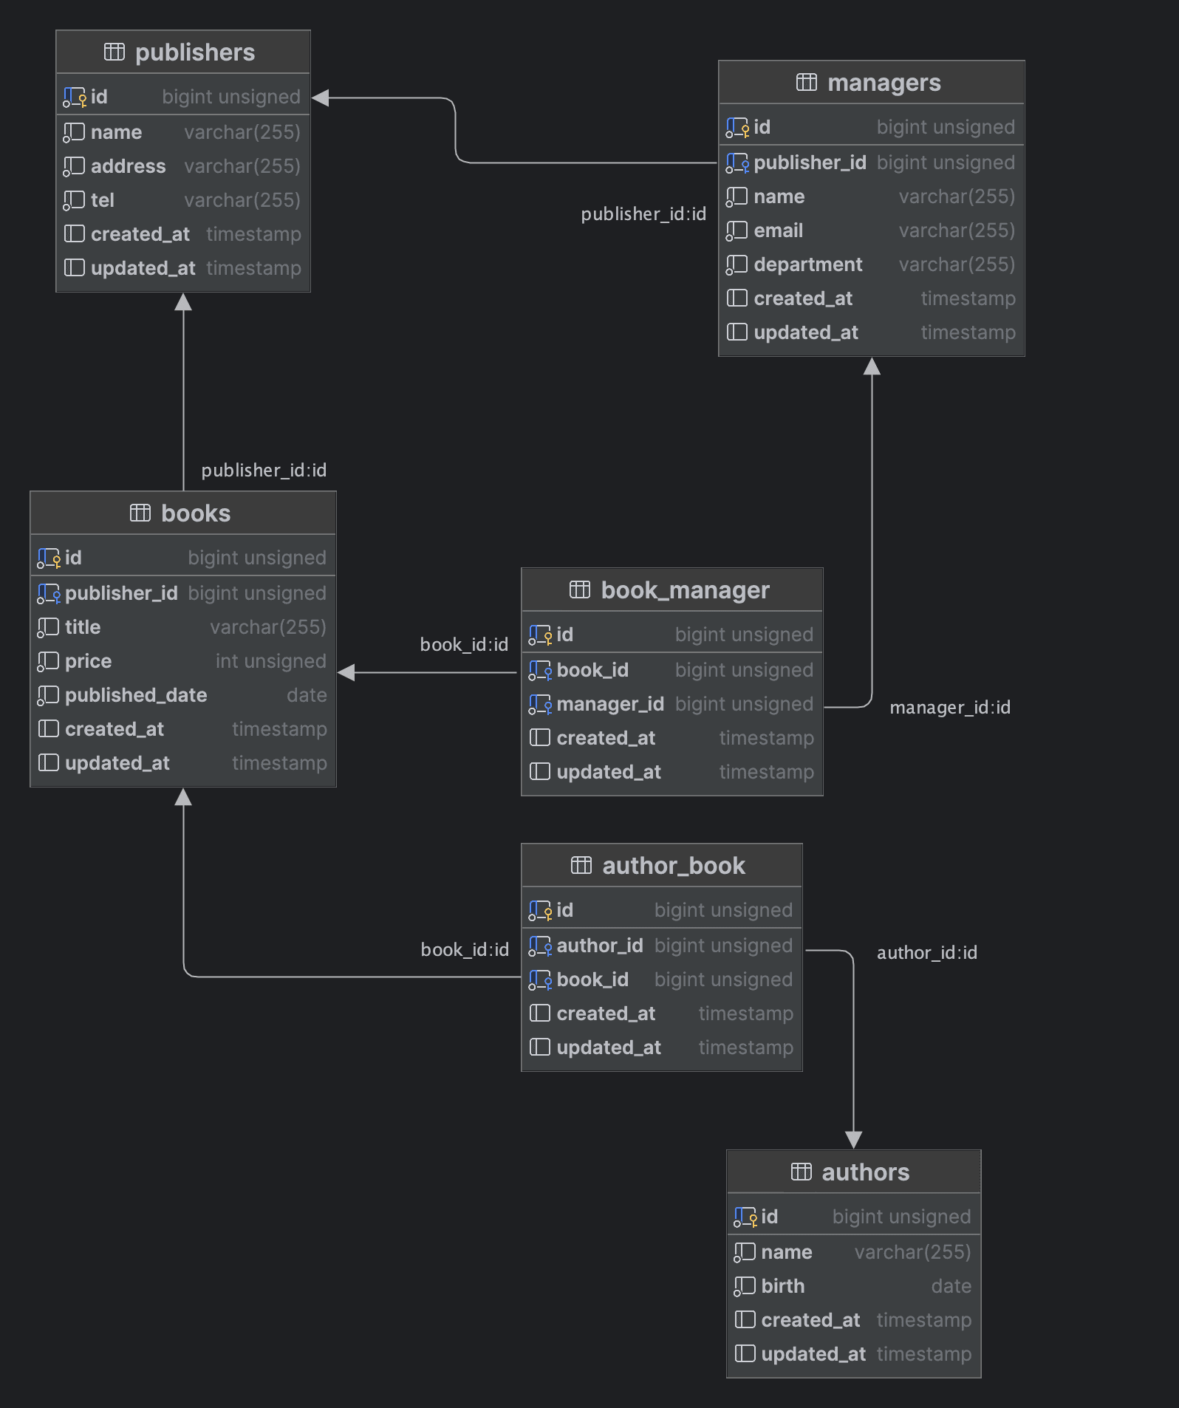1179x1408 pixels.
Task: Select department column in managers table
Action: (807, 264)
